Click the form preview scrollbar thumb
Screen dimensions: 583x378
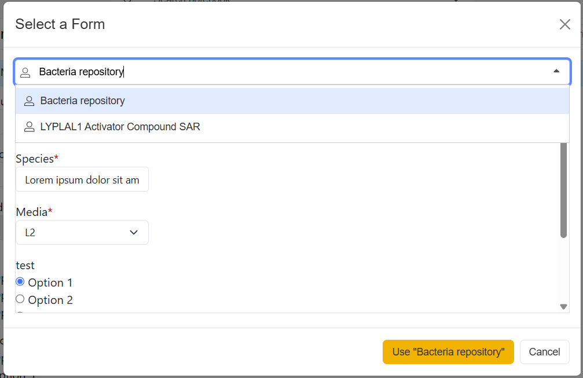[x=563, y=191]
